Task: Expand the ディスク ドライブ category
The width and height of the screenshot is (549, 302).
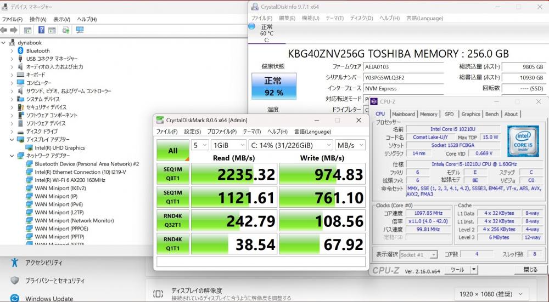Action: click(x=12, y=132)
